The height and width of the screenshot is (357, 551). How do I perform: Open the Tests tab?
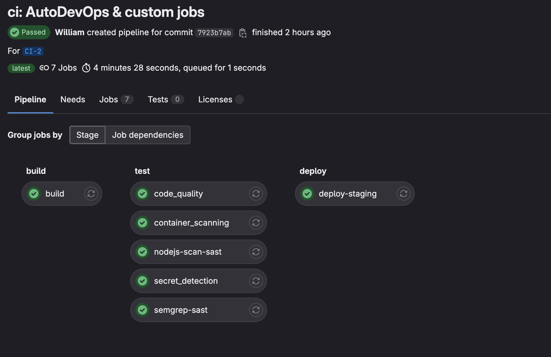click(x=166, y=99)
